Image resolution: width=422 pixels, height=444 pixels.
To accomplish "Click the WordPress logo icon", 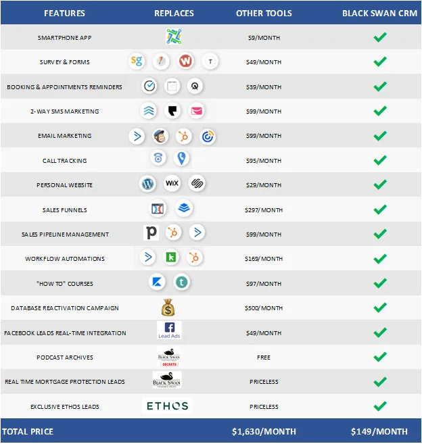I will [x=147, y=184].
